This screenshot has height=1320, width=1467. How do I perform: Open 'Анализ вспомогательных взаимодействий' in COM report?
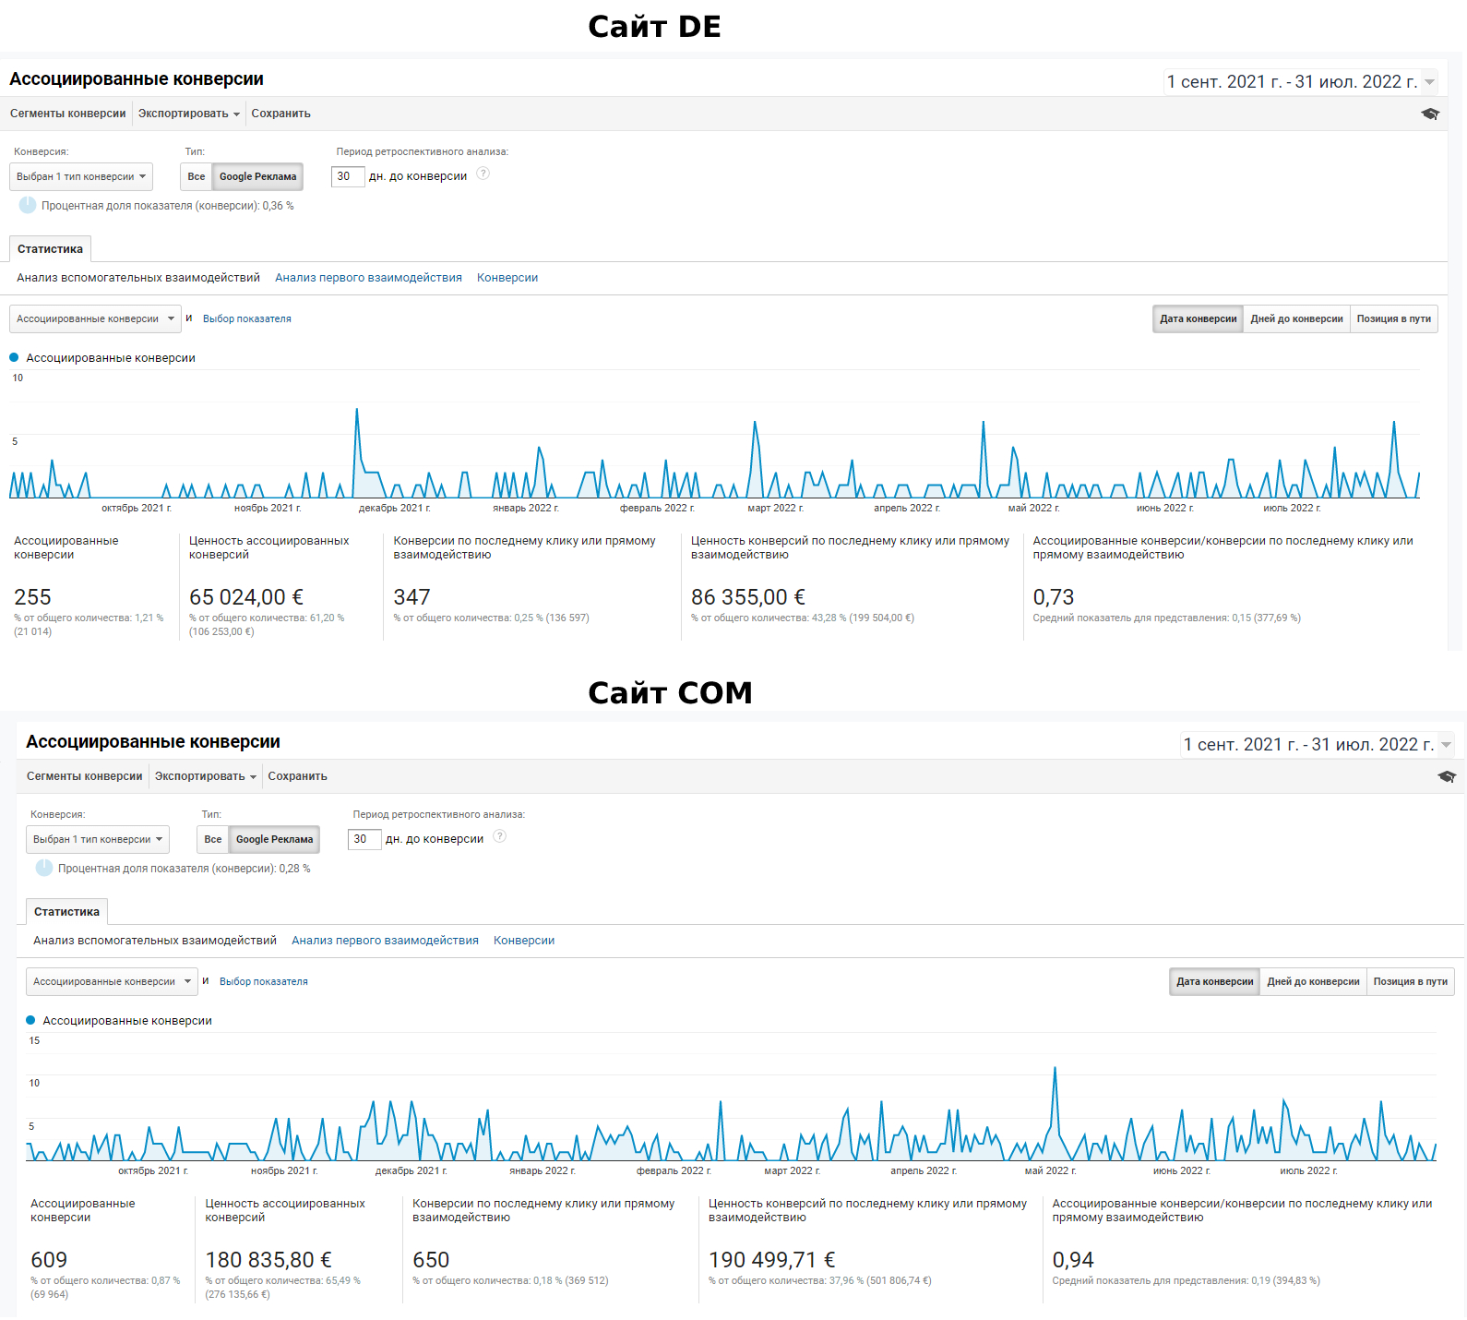tap(155, 941)
